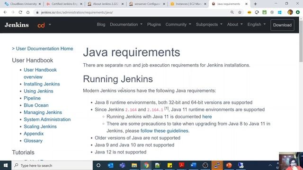
Task: Bookmark this page with the star
Action: (x=240, y=12)
